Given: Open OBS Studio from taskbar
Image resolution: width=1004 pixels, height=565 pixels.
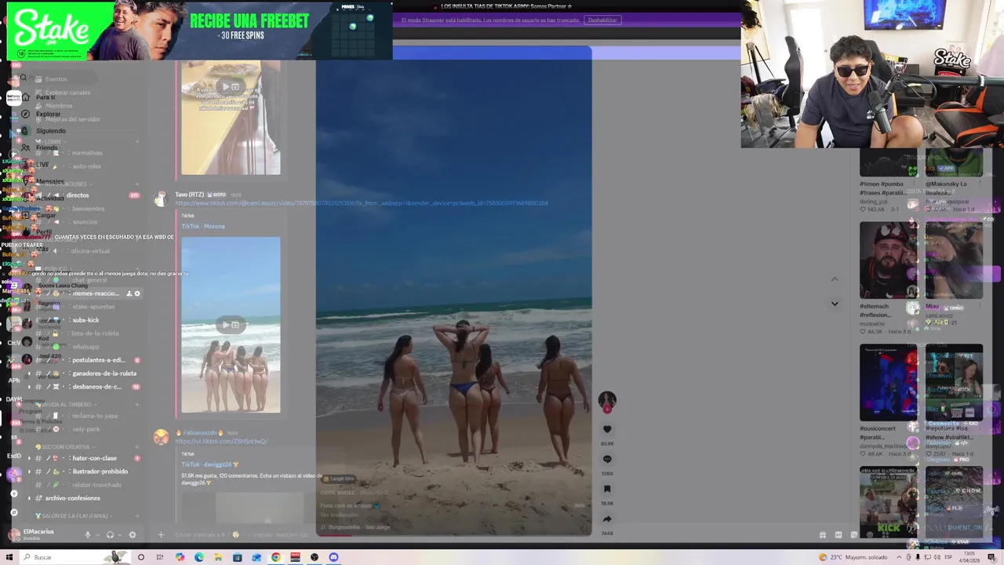Looking at the screenshot, I should tap(315, 557).
